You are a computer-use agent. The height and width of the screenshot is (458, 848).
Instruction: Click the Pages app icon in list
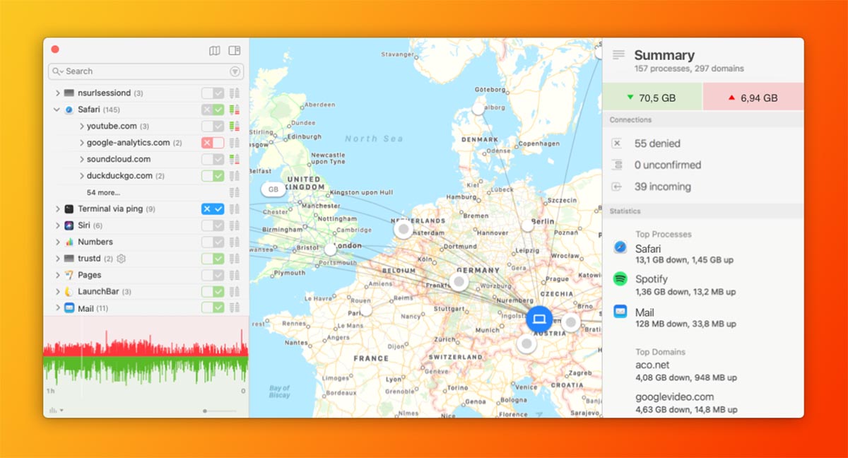69,275
